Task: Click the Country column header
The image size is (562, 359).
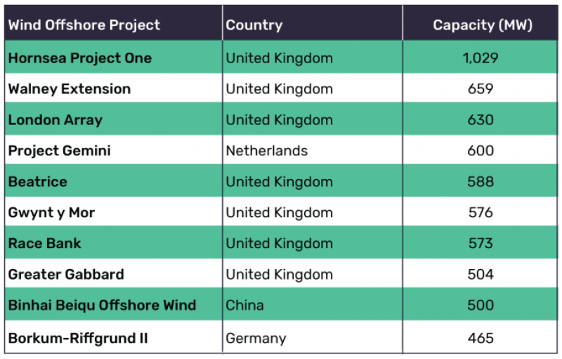Action: 254,25
